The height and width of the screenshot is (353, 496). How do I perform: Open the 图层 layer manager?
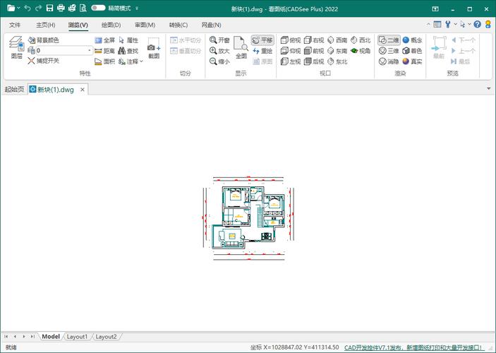point(16,49)
